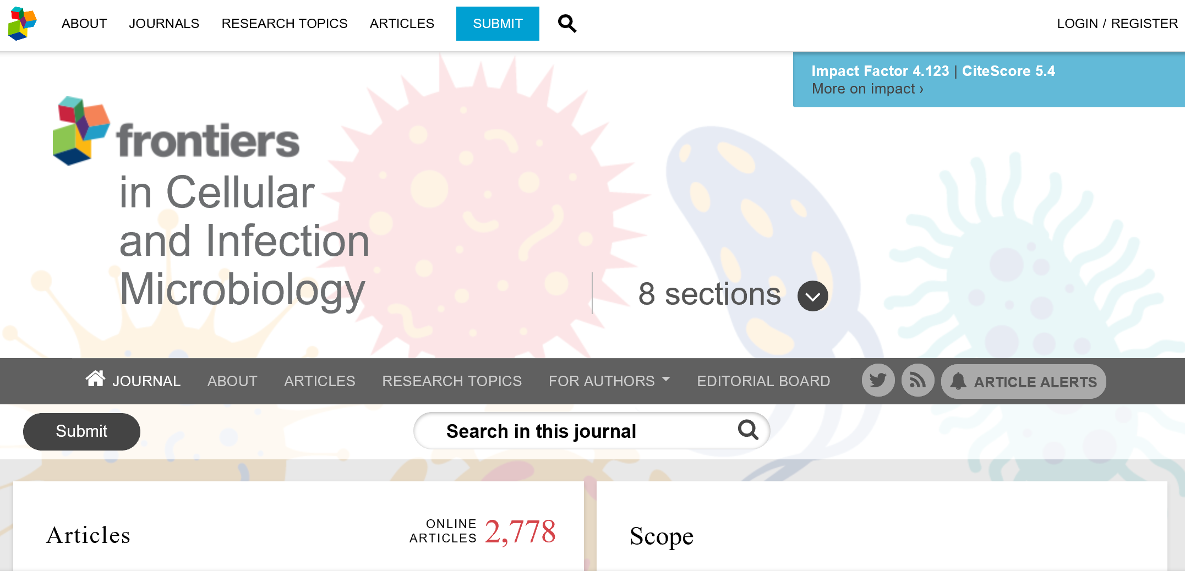Viewport: 1185px width, 571px height.
Task: Click the blue Submit button in top navbar
Action: tap(498, 24)
